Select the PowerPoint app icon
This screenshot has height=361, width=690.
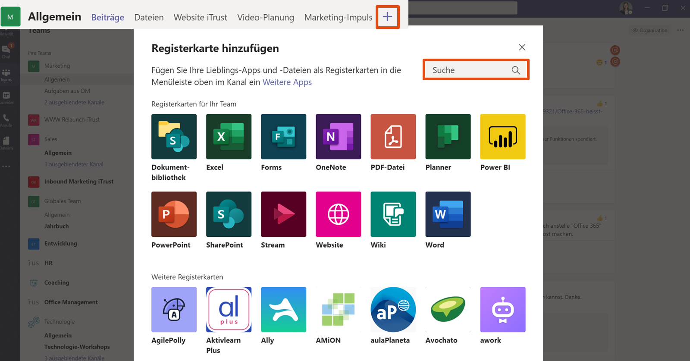click(174, 214)
